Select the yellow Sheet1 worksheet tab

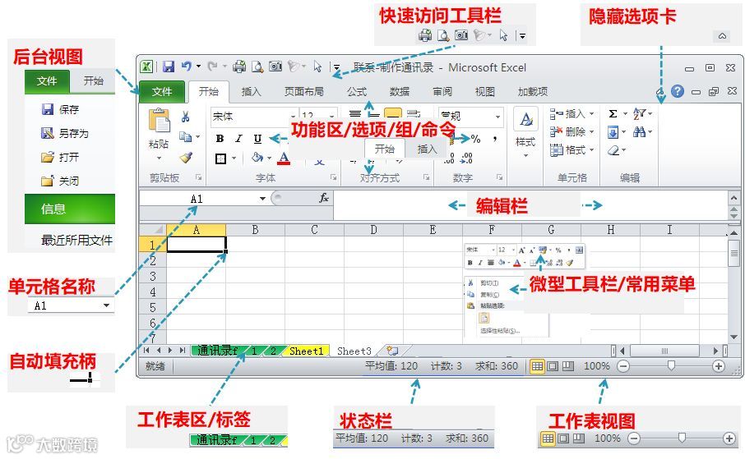click(307, 351)
